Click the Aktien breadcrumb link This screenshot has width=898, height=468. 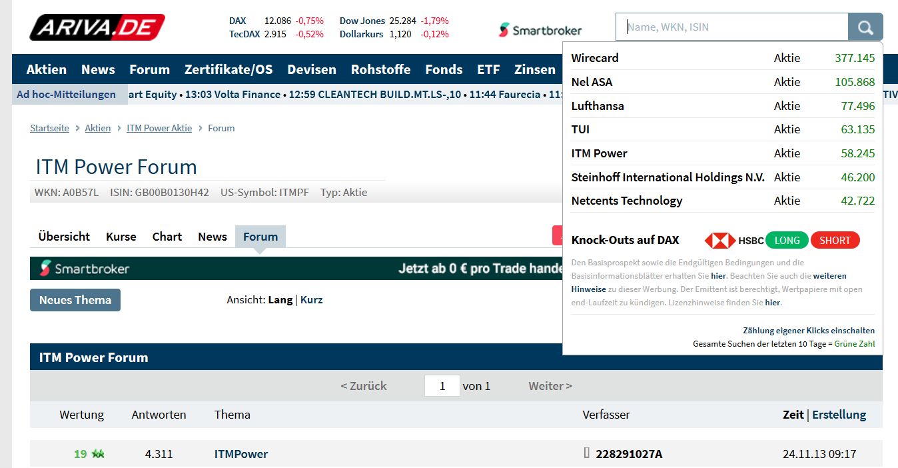tap(98, 128)
